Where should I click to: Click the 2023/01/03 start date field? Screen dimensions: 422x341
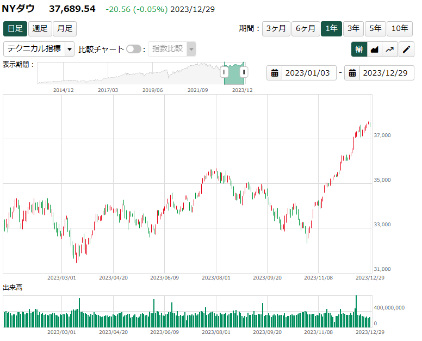308,73
